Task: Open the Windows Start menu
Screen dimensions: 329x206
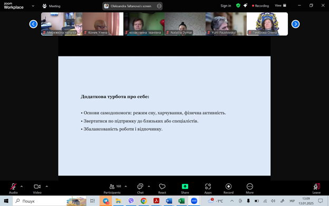Action: [6, 201]
